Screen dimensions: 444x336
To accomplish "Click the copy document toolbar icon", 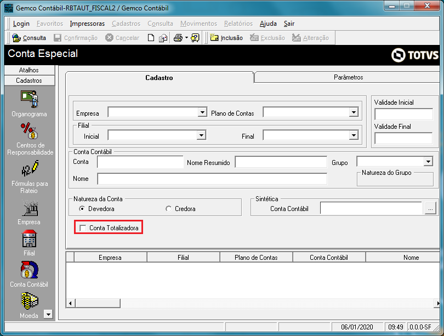I will pyautogui.click(x=163, y=38).
